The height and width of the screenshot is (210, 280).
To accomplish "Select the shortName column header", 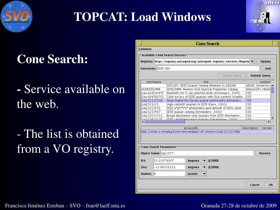I will pyautogui.click(x=154, y=82).
